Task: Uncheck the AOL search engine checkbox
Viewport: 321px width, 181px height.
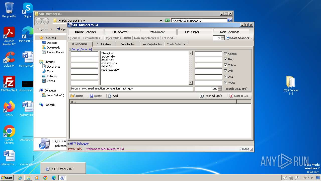Action: [225, 76]
